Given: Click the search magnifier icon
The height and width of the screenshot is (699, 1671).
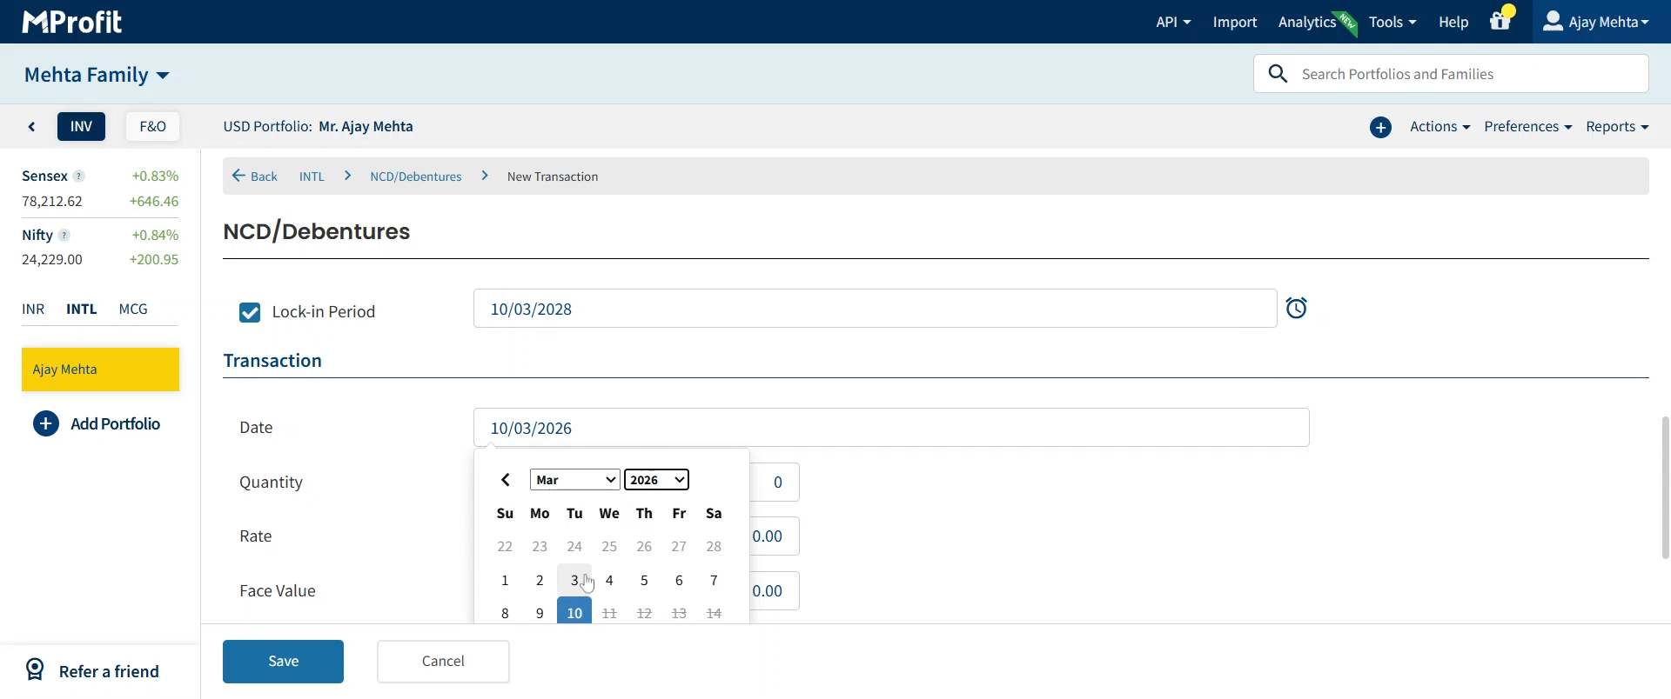Looking at the screenshot, I should click(x=1278, y=74).
